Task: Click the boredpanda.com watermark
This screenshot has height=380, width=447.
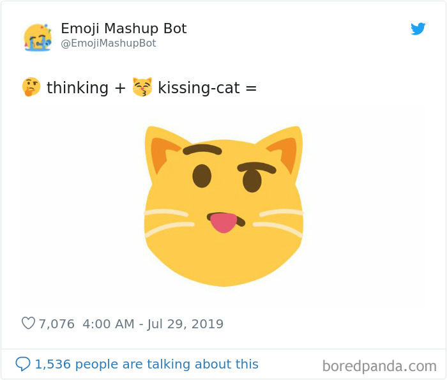Action: coord(379,366)
